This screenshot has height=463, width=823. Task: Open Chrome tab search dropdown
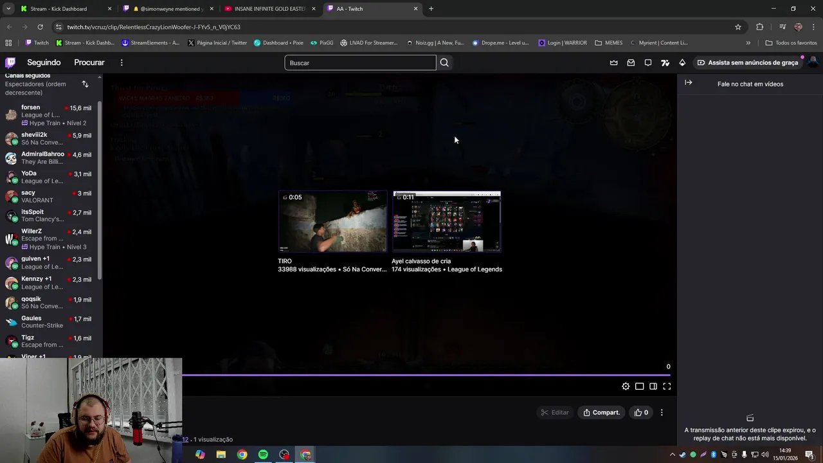pyautogui.click(x=8, y=8)
